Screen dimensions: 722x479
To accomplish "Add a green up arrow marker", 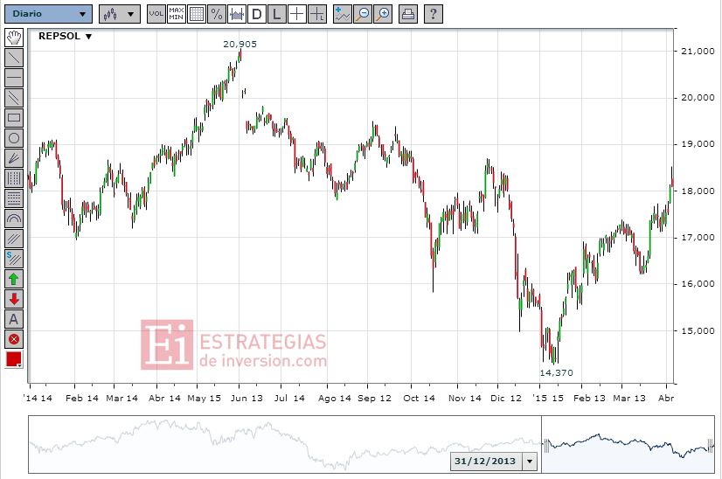I will coord(14,279).
